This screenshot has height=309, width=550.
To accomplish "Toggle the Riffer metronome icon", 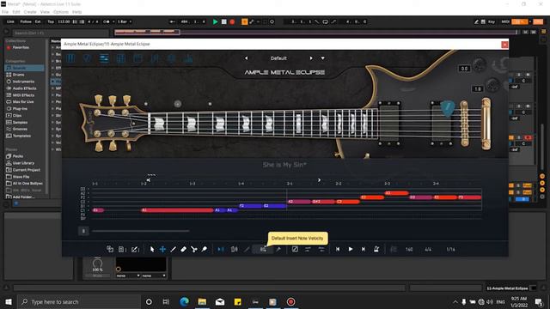I will (376, 249).
